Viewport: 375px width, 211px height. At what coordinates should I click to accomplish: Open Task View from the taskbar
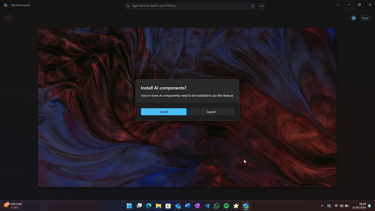click(x=139, y=206)
